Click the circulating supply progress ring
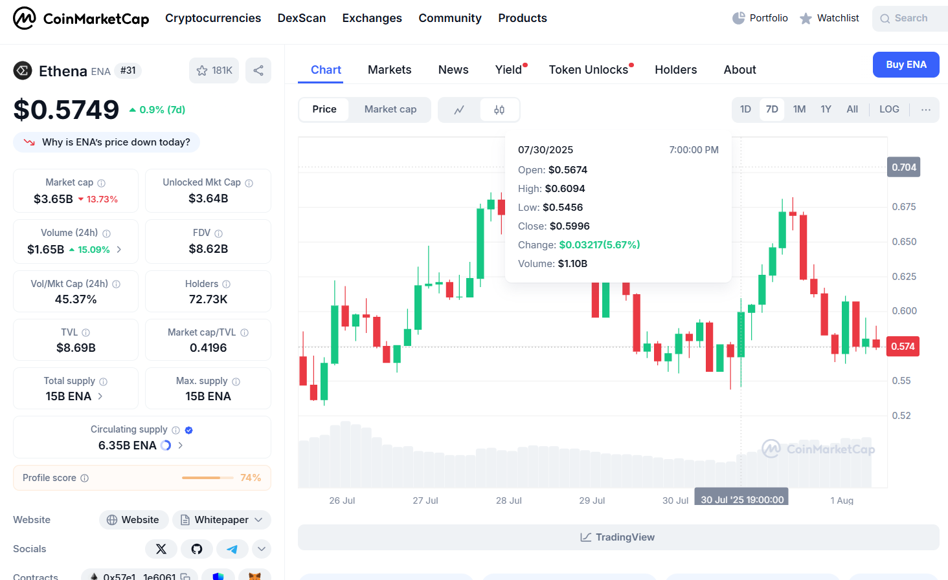Image resolution: width=948 pixels, height=580 pixels. tap(166, 446)
